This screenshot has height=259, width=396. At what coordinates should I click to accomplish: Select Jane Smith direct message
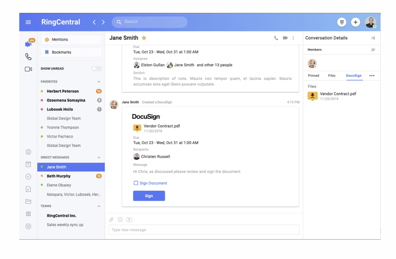point(71,167)
